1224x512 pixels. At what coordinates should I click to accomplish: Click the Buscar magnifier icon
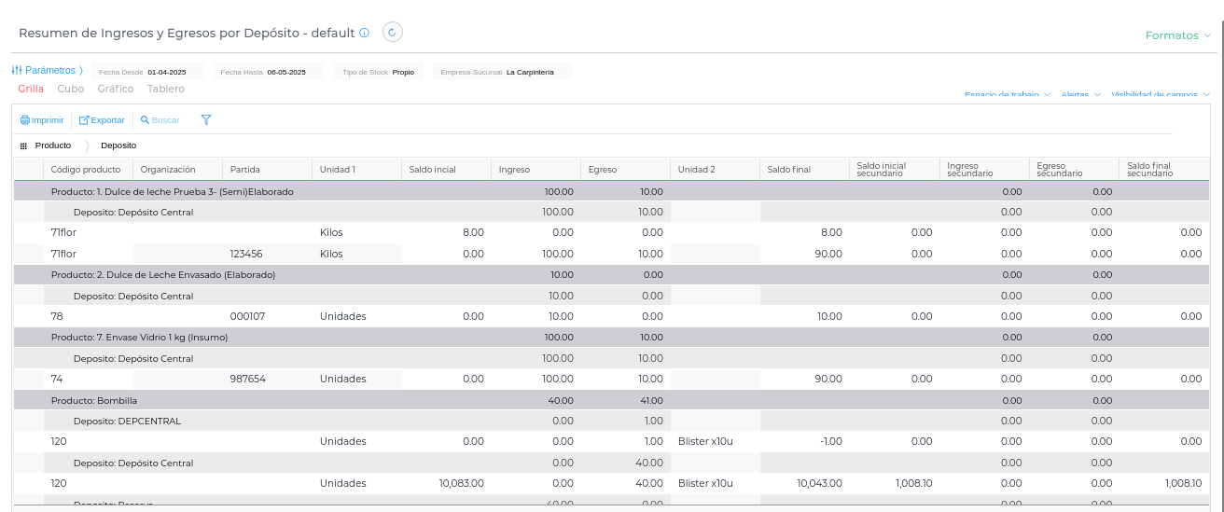point(146,120)
